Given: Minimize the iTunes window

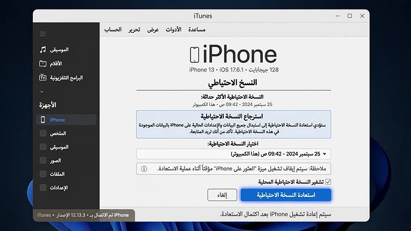Looking at the screenshot, I should 338,16.
